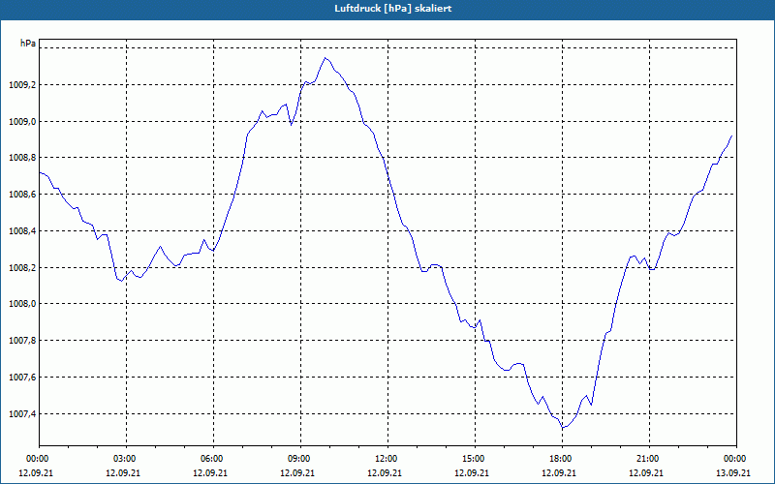Select the 1007,6 y-axis value

pos(22,378)
